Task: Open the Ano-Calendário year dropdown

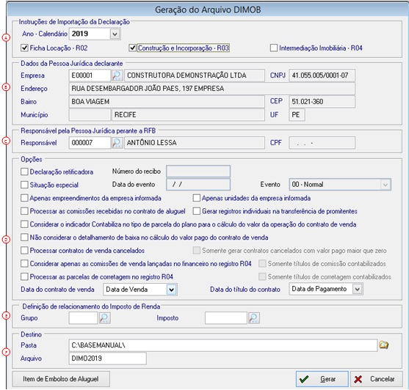Action: tap(115, 34)
